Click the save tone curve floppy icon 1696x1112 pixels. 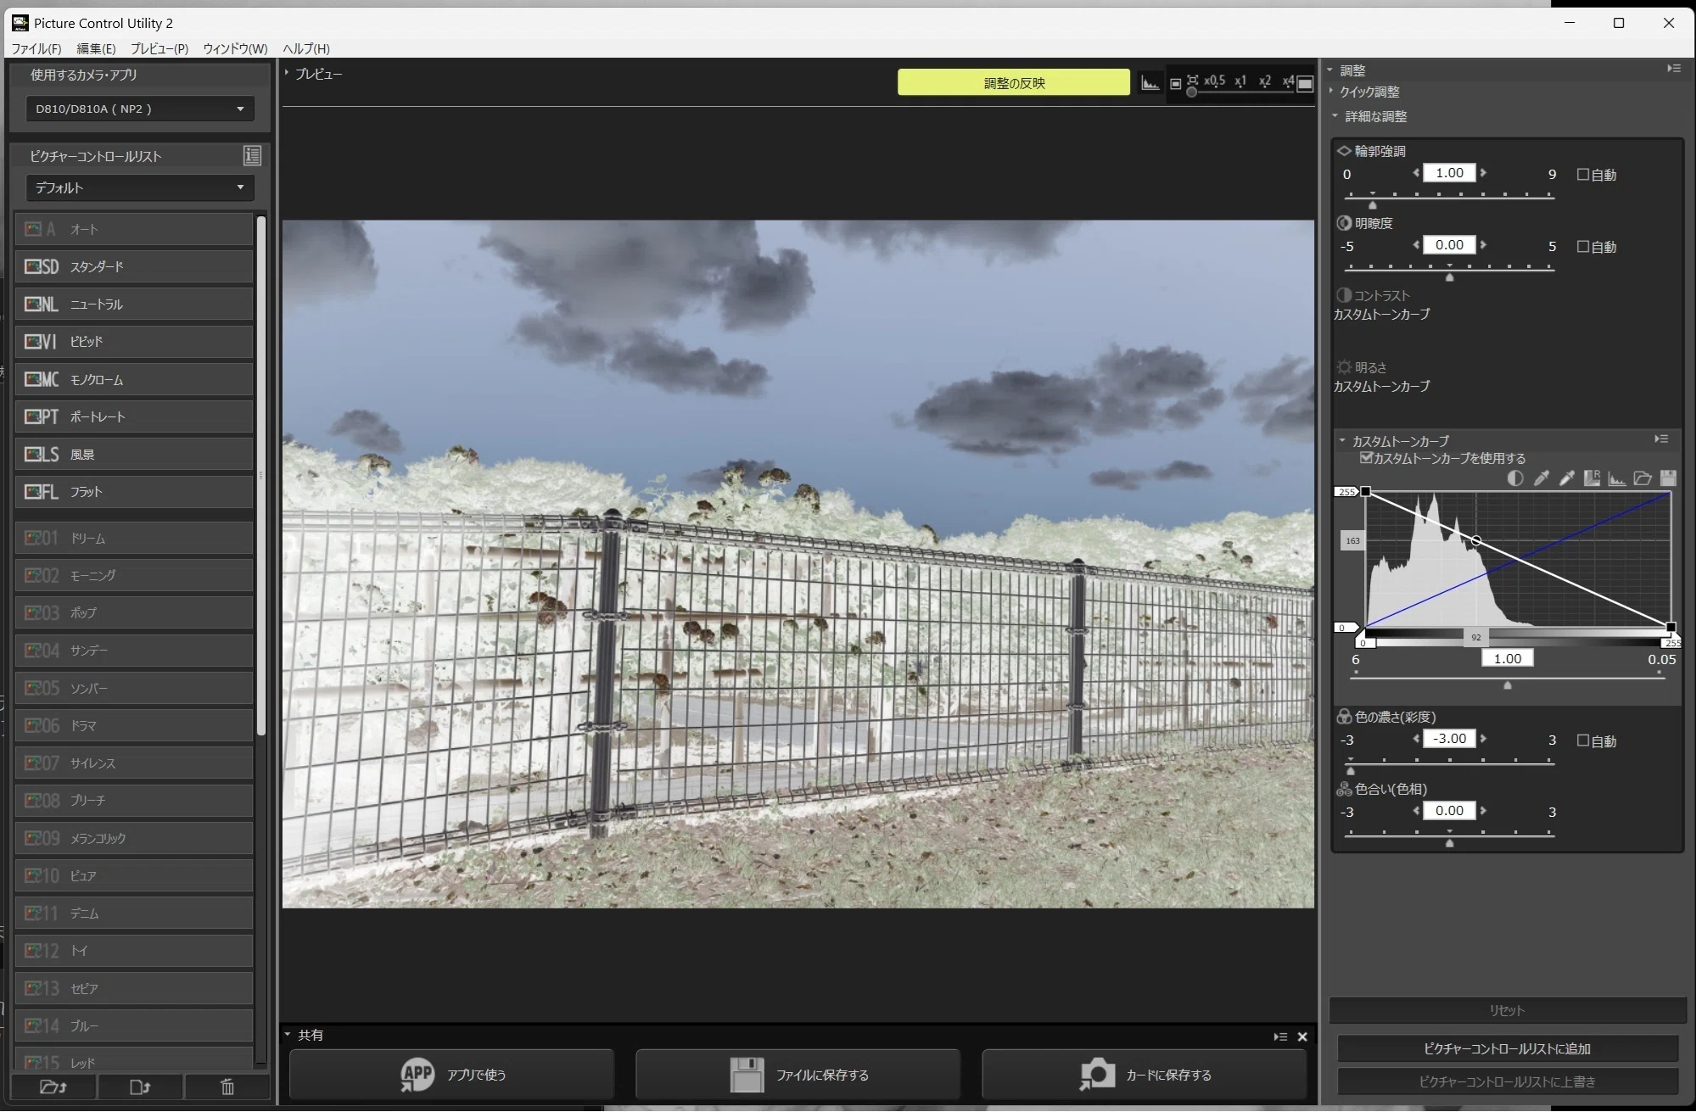tap(1668, 478)
